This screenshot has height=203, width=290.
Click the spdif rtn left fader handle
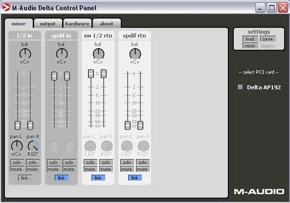click(128, 125)
